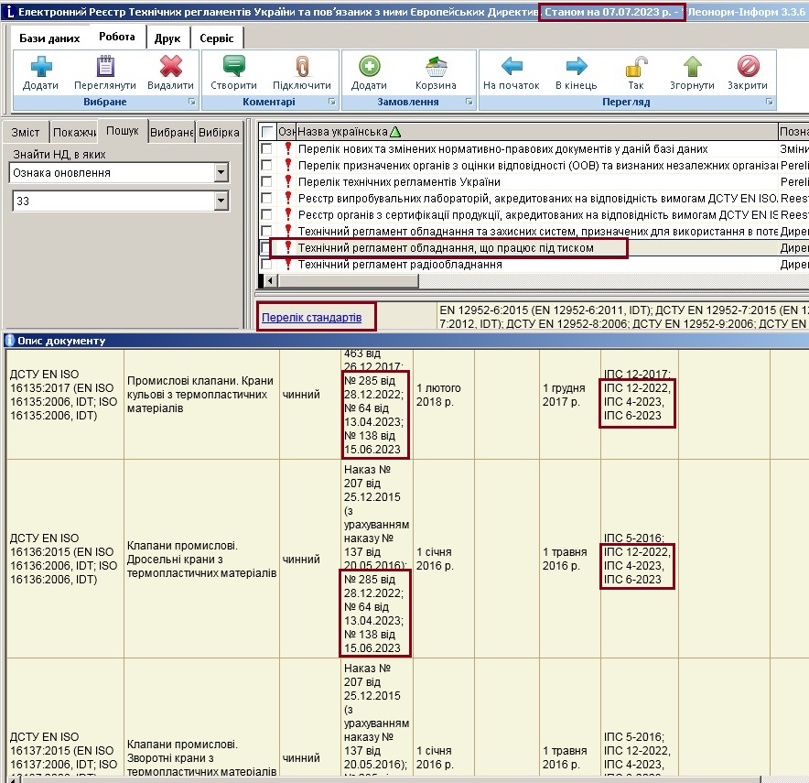Viewport: 809px width, 783px height.
Task: Click the Опис документу info icon
Action: coord(10,341)
